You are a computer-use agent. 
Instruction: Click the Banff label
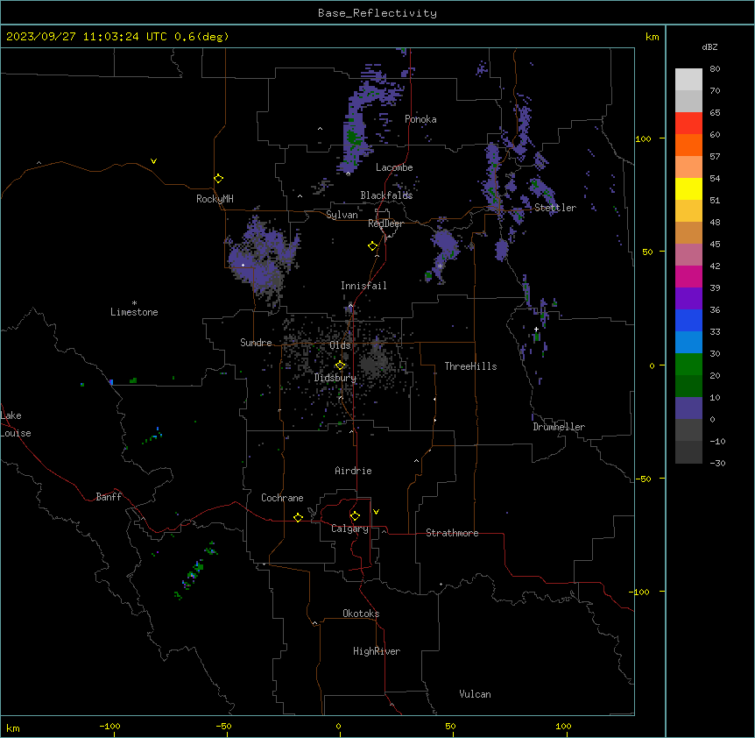point(109,497)
